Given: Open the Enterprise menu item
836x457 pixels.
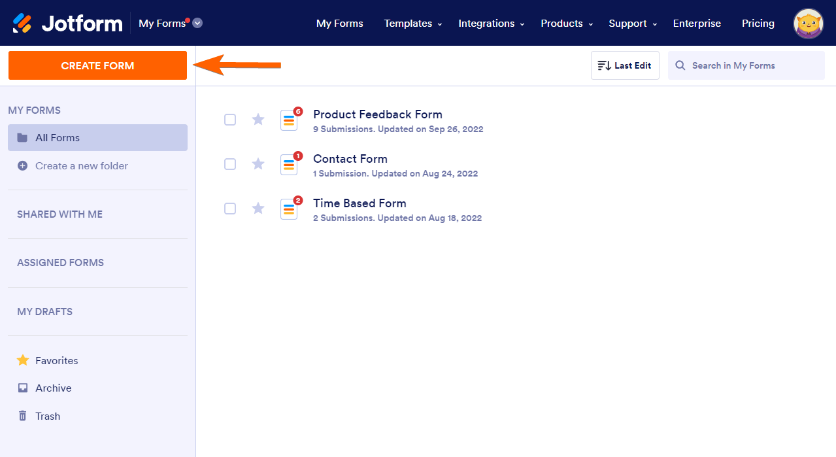Looking at the screenshot, I should 697,24.
